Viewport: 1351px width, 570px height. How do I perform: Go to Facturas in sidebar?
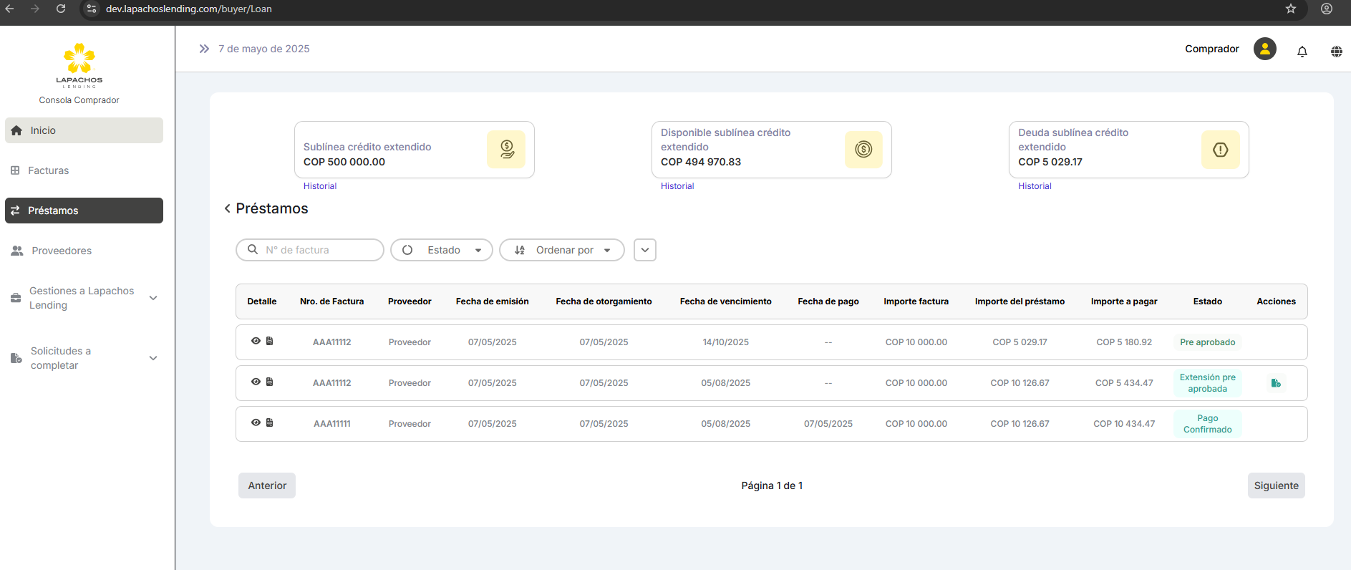(x=48, y=170)
